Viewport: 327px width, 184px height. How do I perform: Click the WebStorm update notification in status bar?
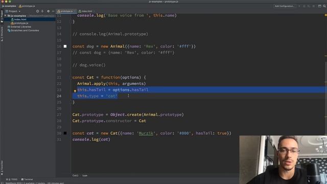pyautogui.click(x=35, y=183)
